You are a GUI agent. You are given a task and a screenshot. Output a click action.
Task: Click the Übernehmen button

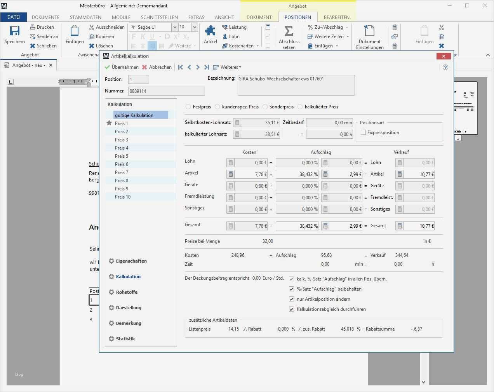(x=122, y=67)
